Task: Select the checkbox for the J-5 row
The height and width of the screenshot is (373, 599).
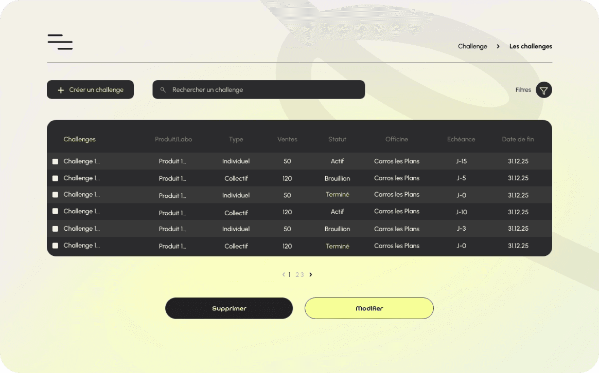Action: pos(55,178)
